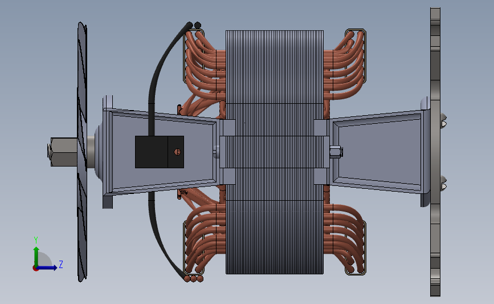Pick the lower-left copper winding end turns
Viewport: 494px width, 304px height.
pos(205,239)
